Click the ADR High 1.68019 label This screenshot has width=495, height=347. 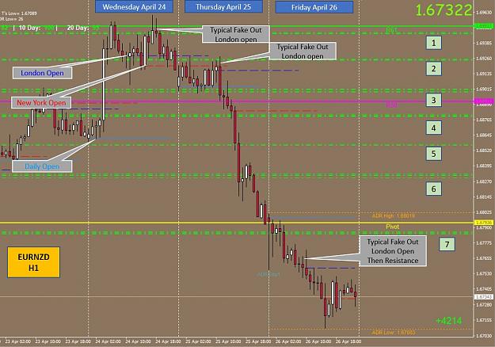(394, 216)
